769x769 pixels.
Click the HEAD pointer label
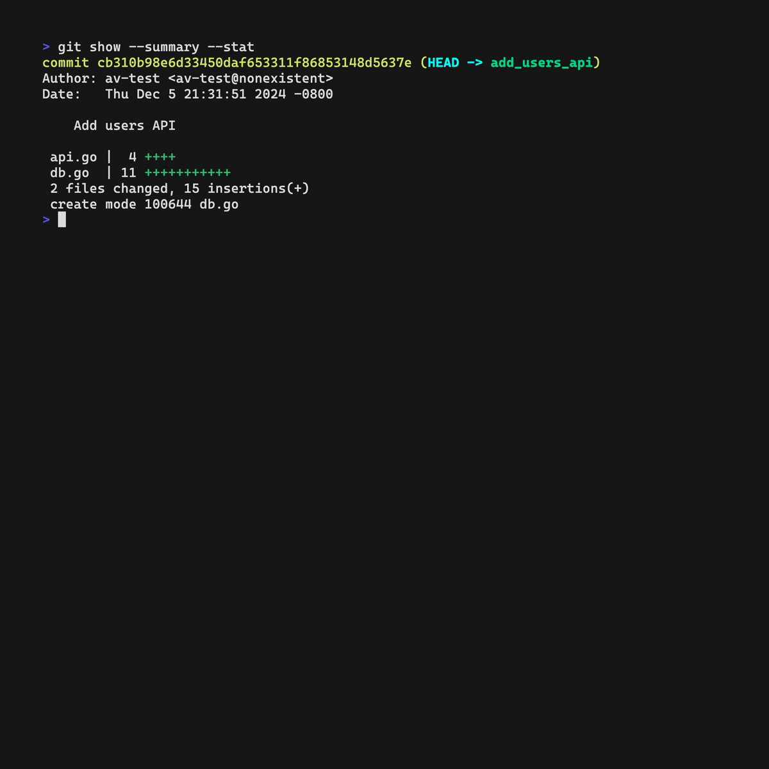click(443, 63)
